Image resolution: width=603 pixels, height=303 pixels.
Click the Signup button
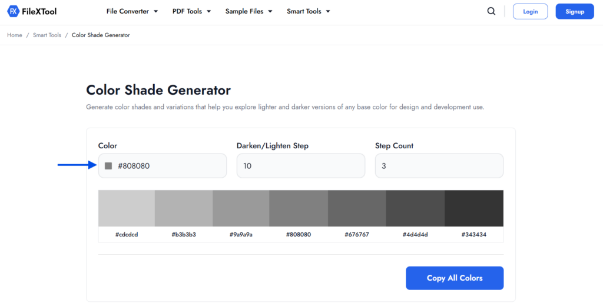575,12
